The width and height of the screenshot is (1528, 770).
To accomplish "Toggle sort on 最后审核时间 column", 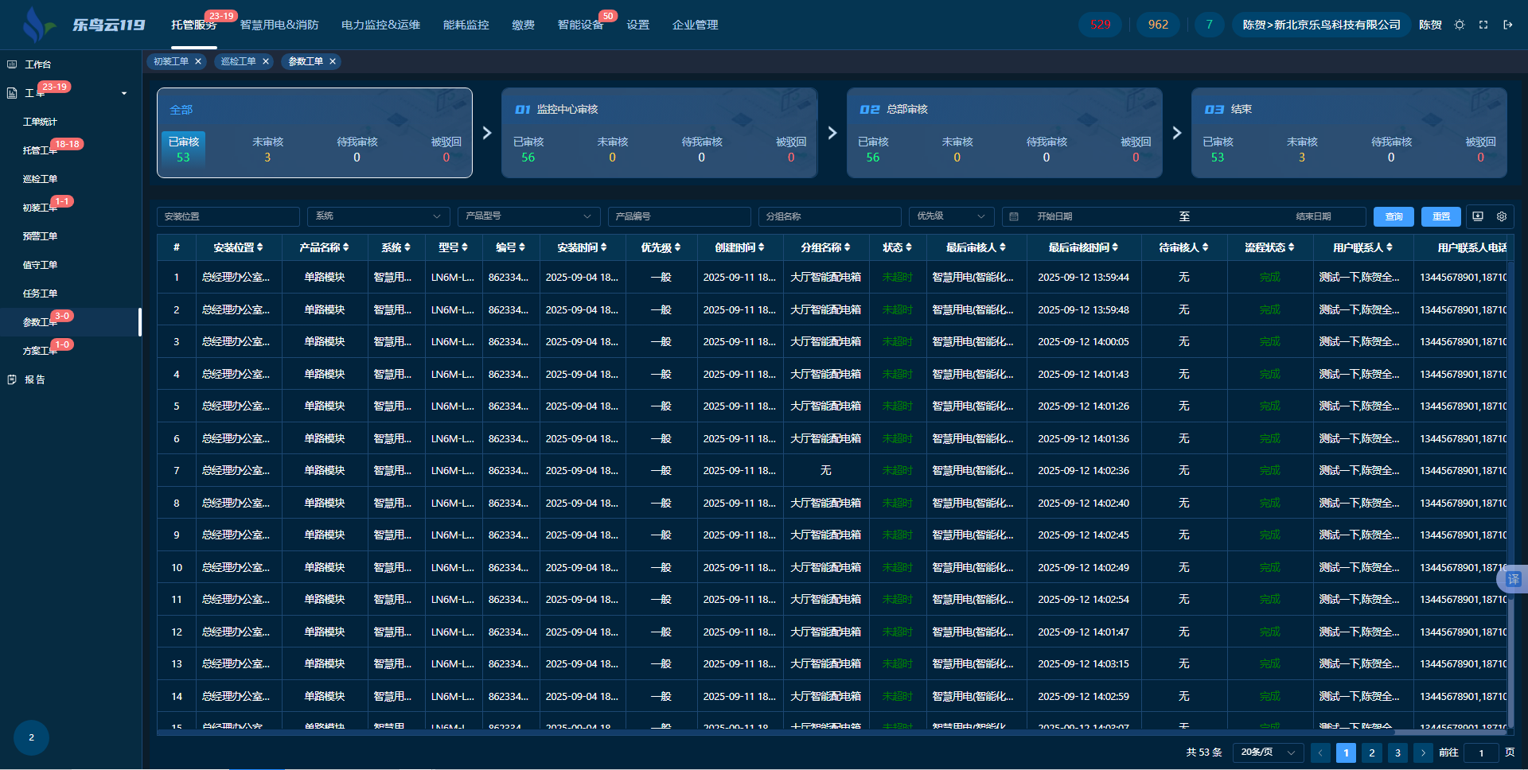I will pos(1115,247).
